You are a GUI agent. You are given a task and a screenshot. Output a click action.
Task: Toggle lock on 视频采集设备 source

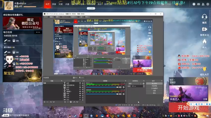[83, 85]
